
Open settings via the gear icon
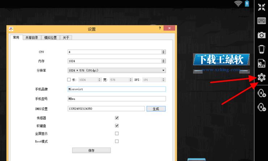[262, 77]
